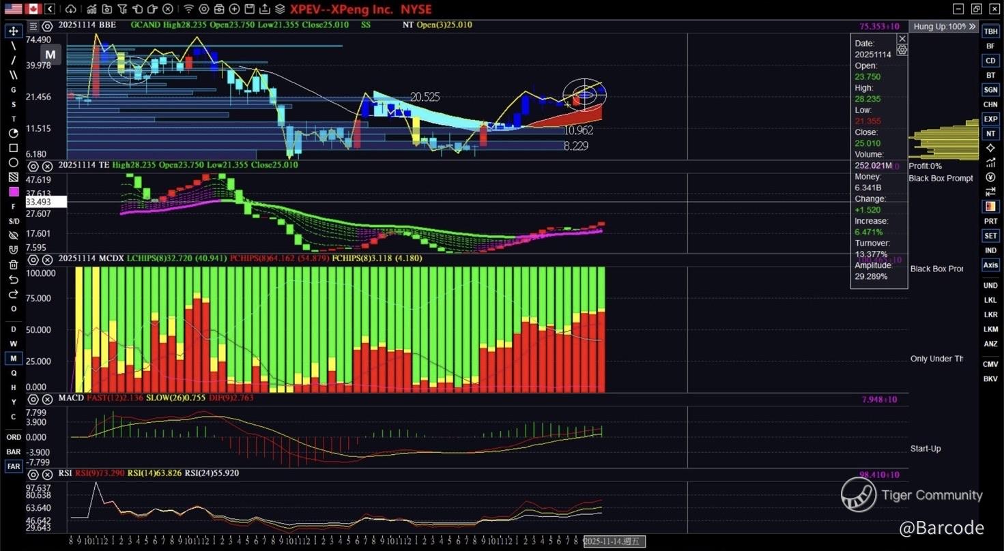Open settings gear for the BBE panel

pos(47,27)
